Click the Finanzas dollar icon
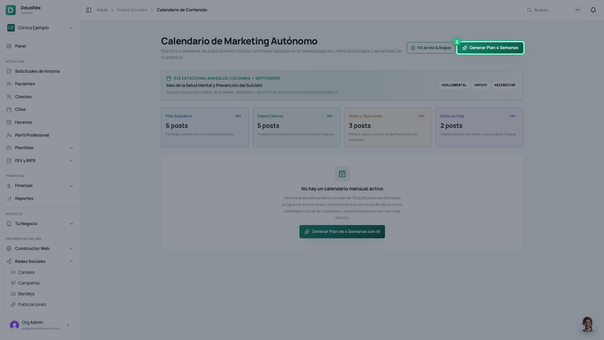Image resolution: width=604 pixels, height=340 pixels. pyautogui.click(x=9, y=186)
